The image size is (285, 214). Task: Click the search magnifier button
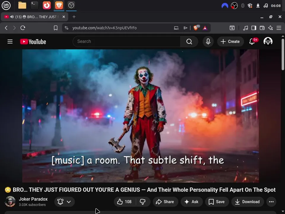tap(189, 42)
